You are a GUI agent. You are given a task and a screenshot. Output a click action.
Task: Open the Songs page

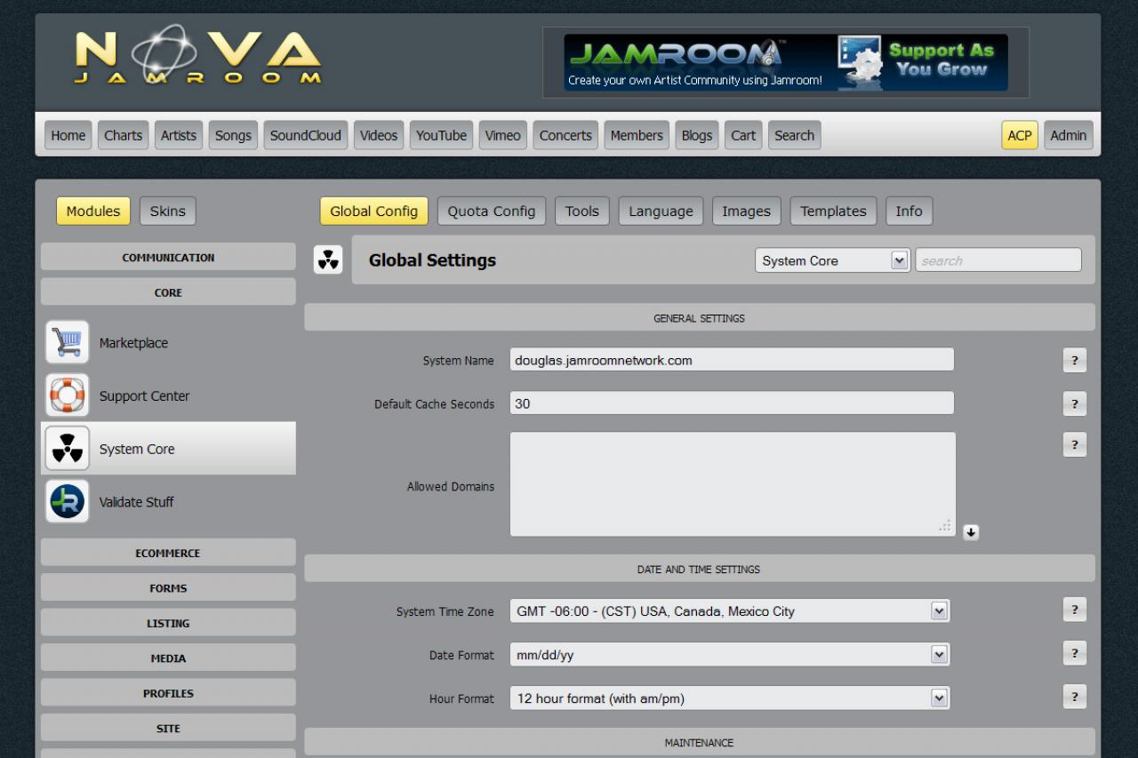[x=233, y=135]
